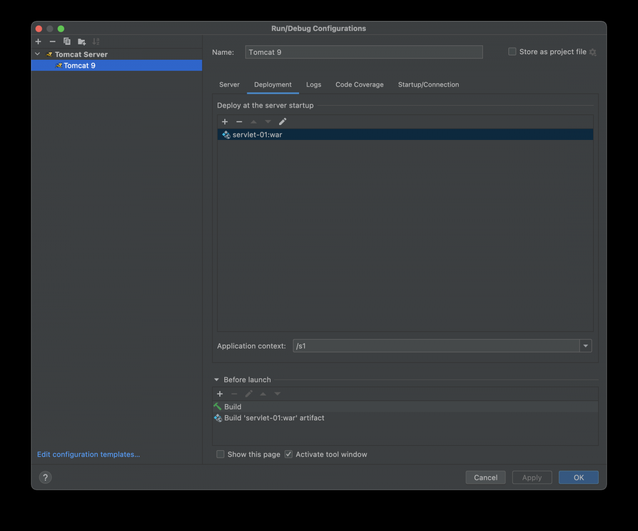Switch to the Server tab
This screenshot has height=531, width=638.
[x=229, y=85]
